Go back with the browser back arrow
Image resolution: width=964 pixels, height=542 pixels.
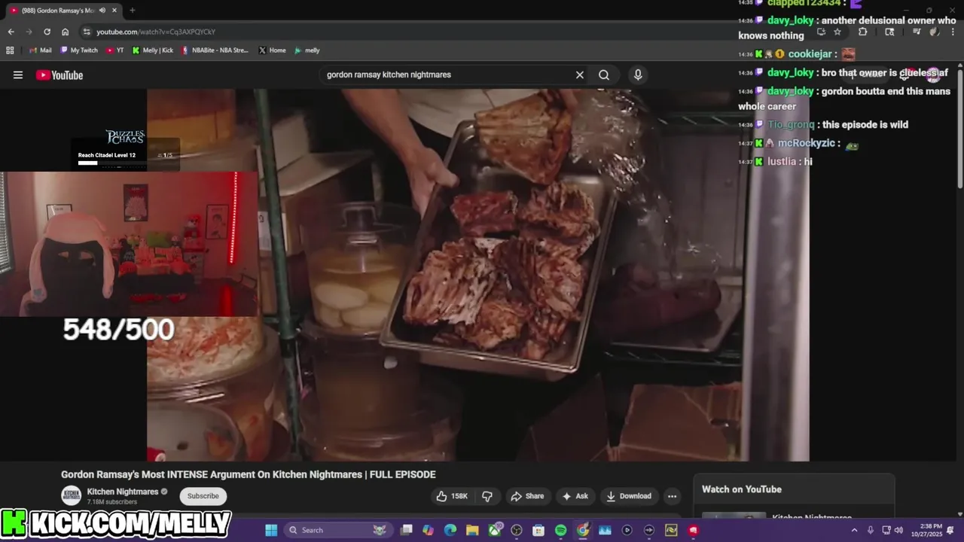pos(11,32)
